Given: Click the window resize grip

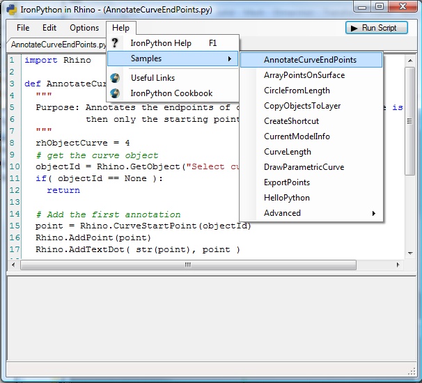Looking at the screenshot, I should coord(412,372).
